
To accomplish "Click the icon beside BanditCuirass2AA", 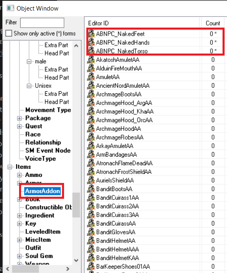I will pos(91,206).
